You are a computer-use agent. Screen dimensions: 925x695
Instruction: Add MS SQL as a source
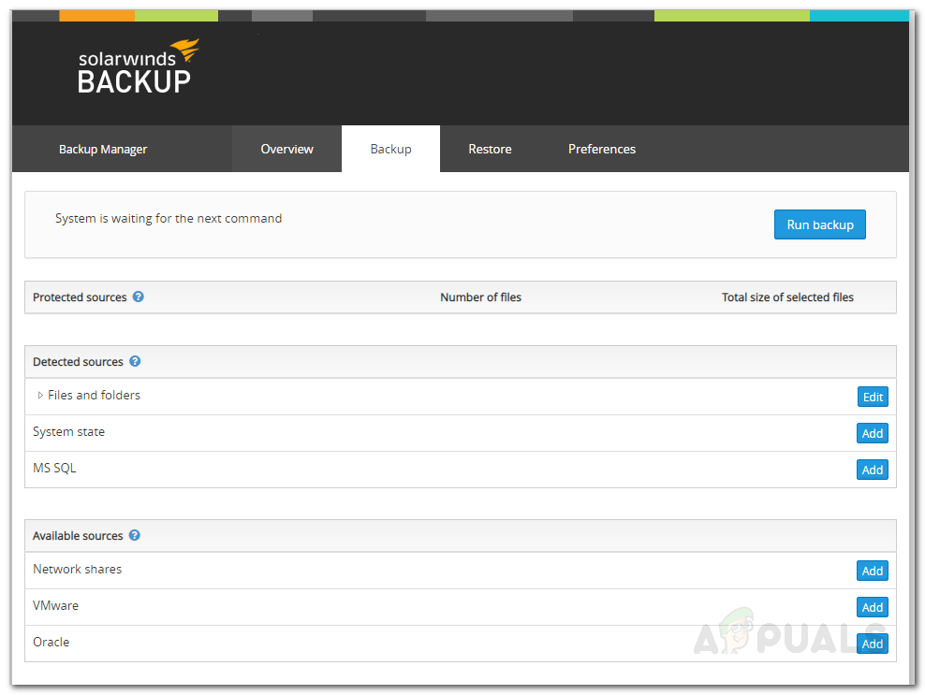(x=873, y=470)
